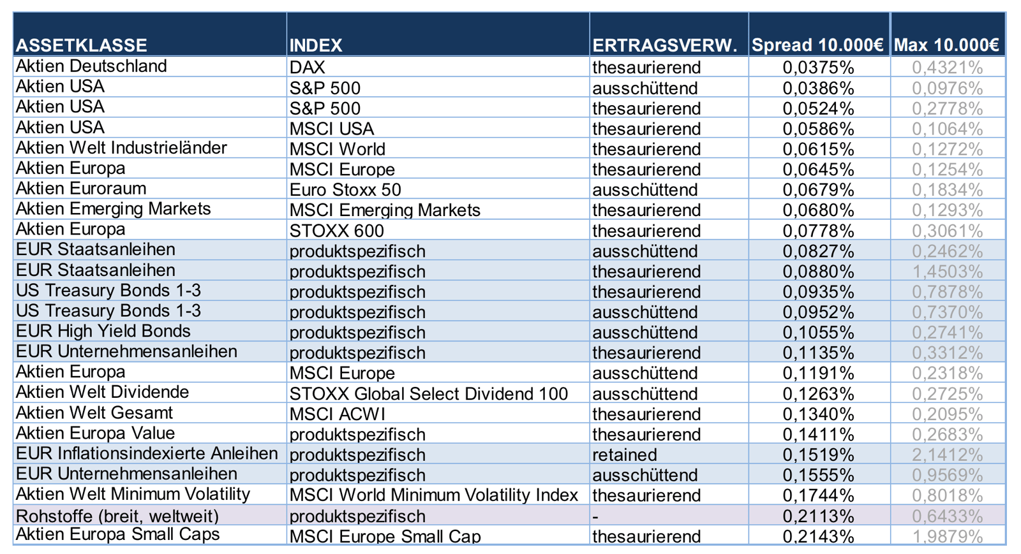Select the STOXX Global Select Dividend 100 cell
This screenshot has width=1021, height=554.
coord(428,394)
